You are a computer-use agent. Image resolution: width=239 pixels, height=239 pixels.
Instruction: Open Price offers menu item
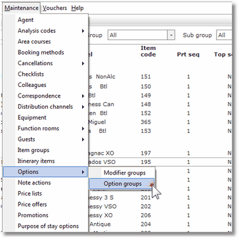(x=45, y=204)
